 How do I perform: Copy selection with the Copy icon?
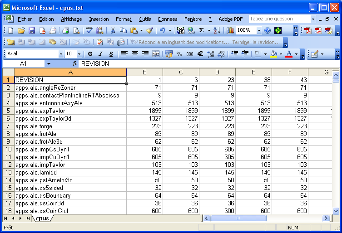(123, 30)
